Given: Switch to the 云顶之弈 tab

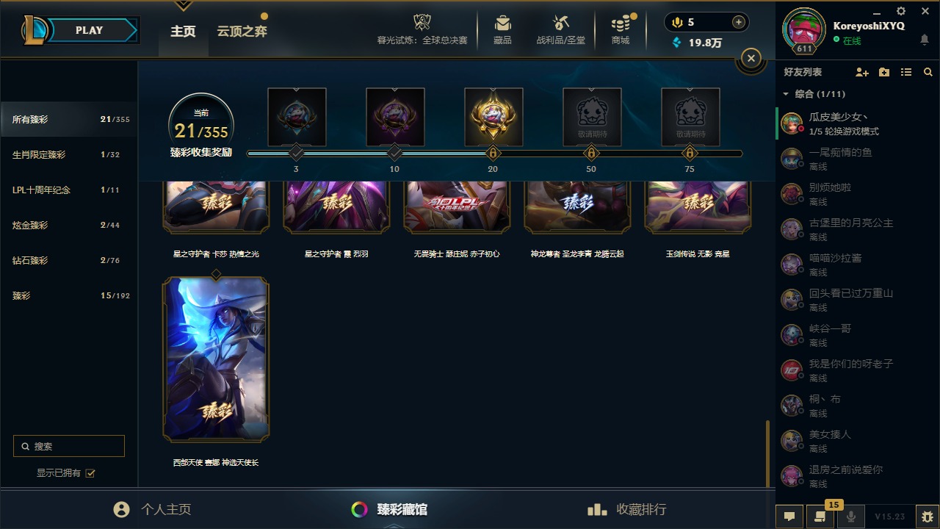Looking at the screenshot, I should tap(242, 32).
